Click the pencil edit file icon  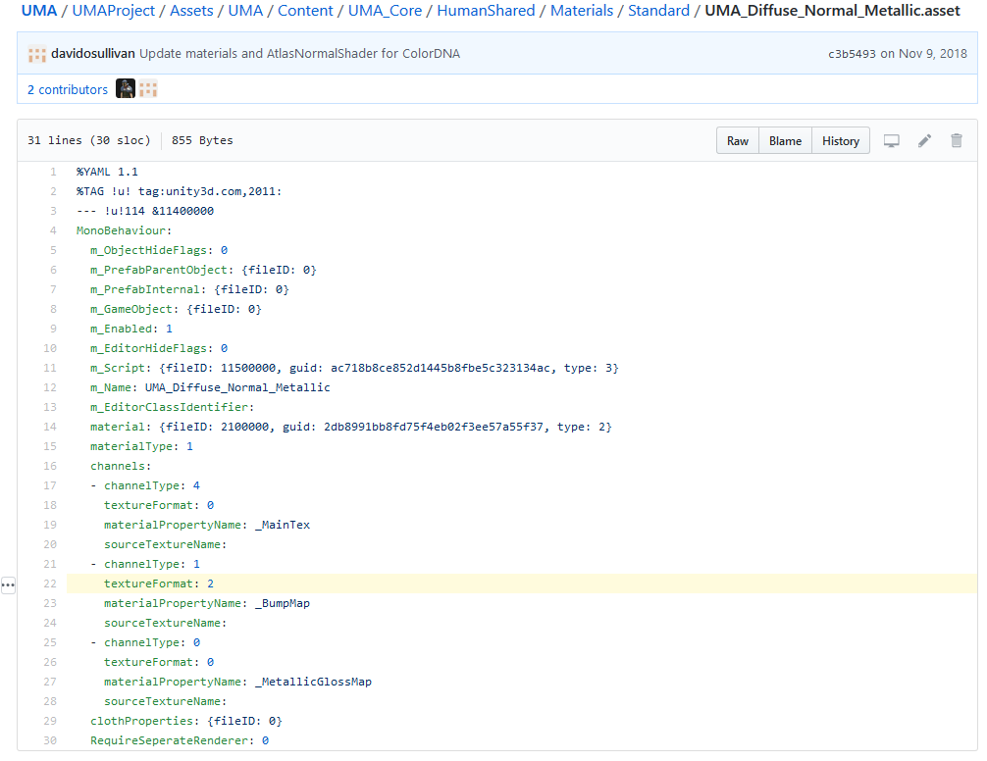coord(924,141)
